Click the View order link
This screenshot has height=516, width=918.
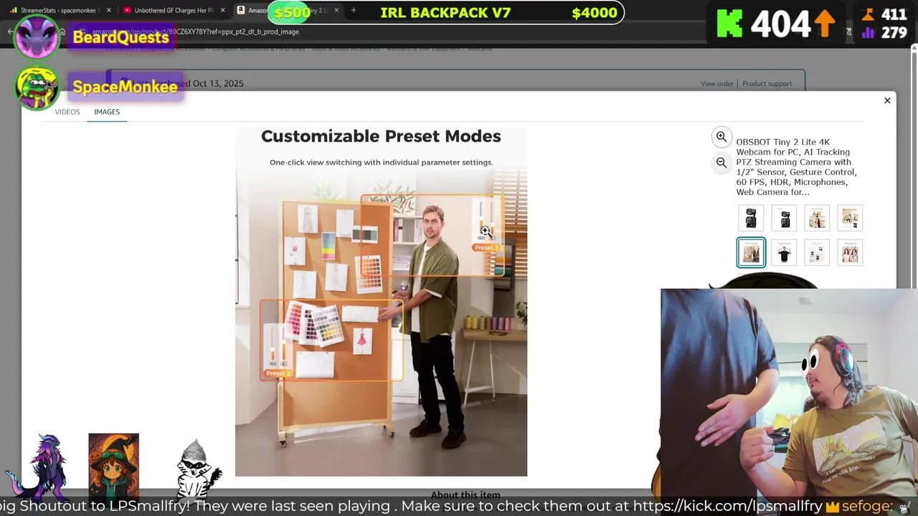pyautogui.click(x=716, y=84)
